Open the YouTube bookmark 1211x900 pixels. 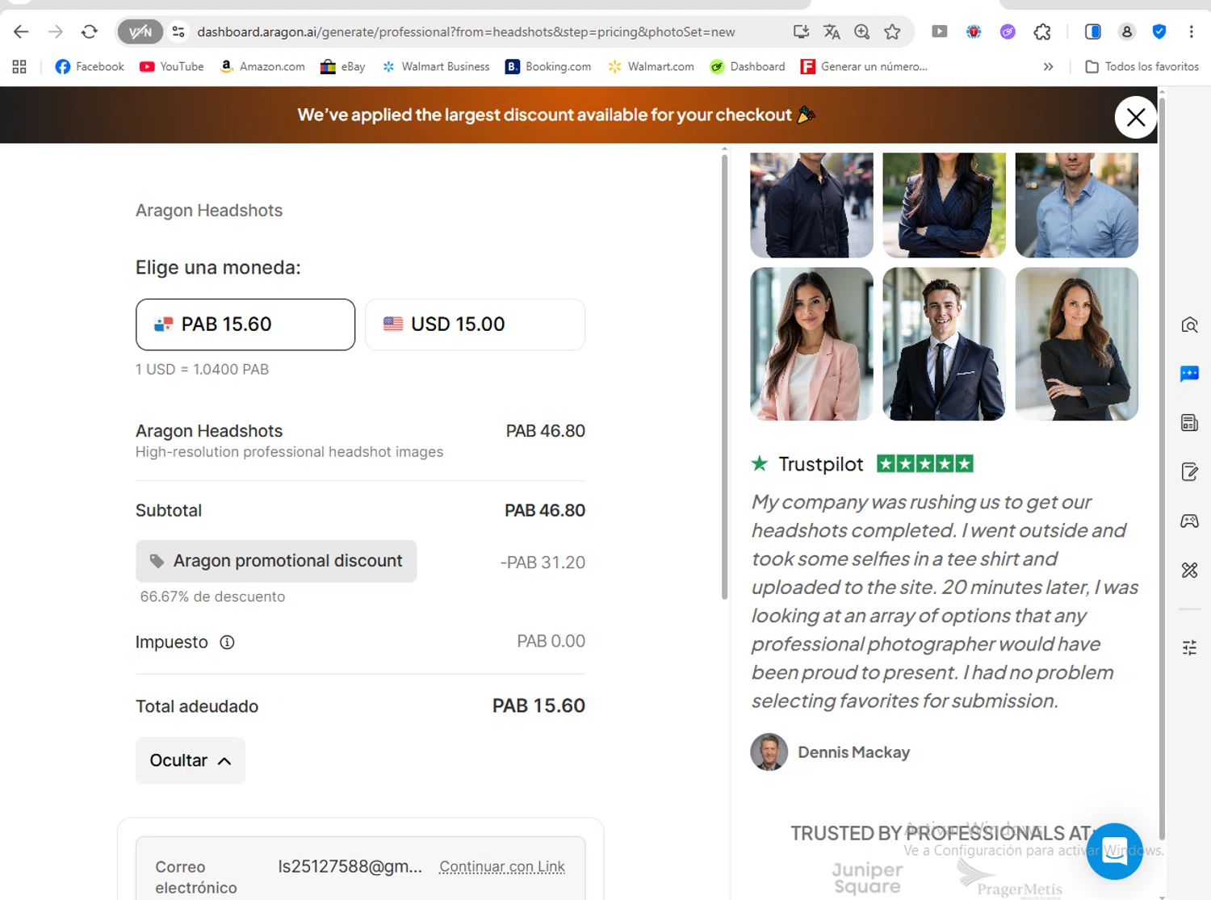click(x=171, y=66)
